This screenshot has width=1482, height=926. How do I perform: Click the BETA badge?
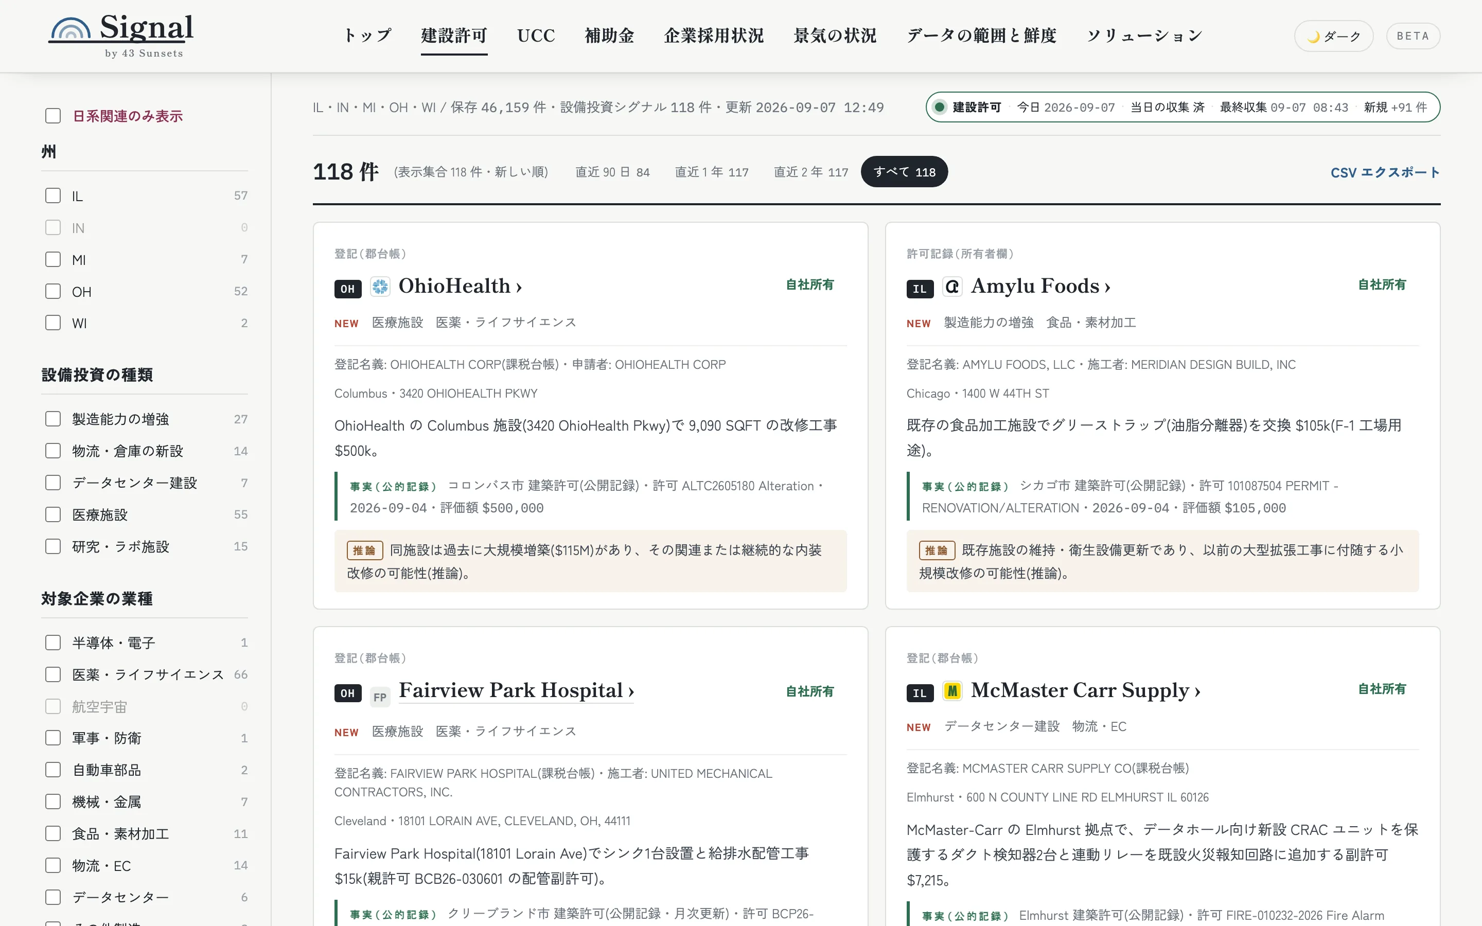click(x=1413, y=36)
